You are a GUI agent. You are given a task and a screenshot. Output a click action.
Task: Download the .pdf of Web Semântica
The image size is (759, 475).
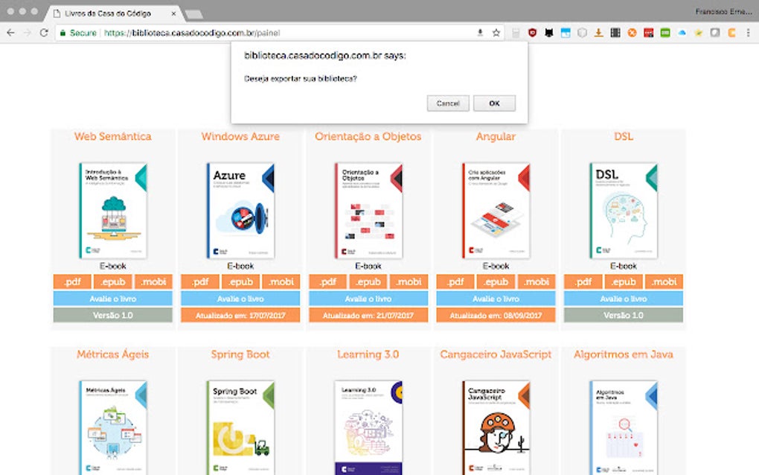(x=71, y=281)
